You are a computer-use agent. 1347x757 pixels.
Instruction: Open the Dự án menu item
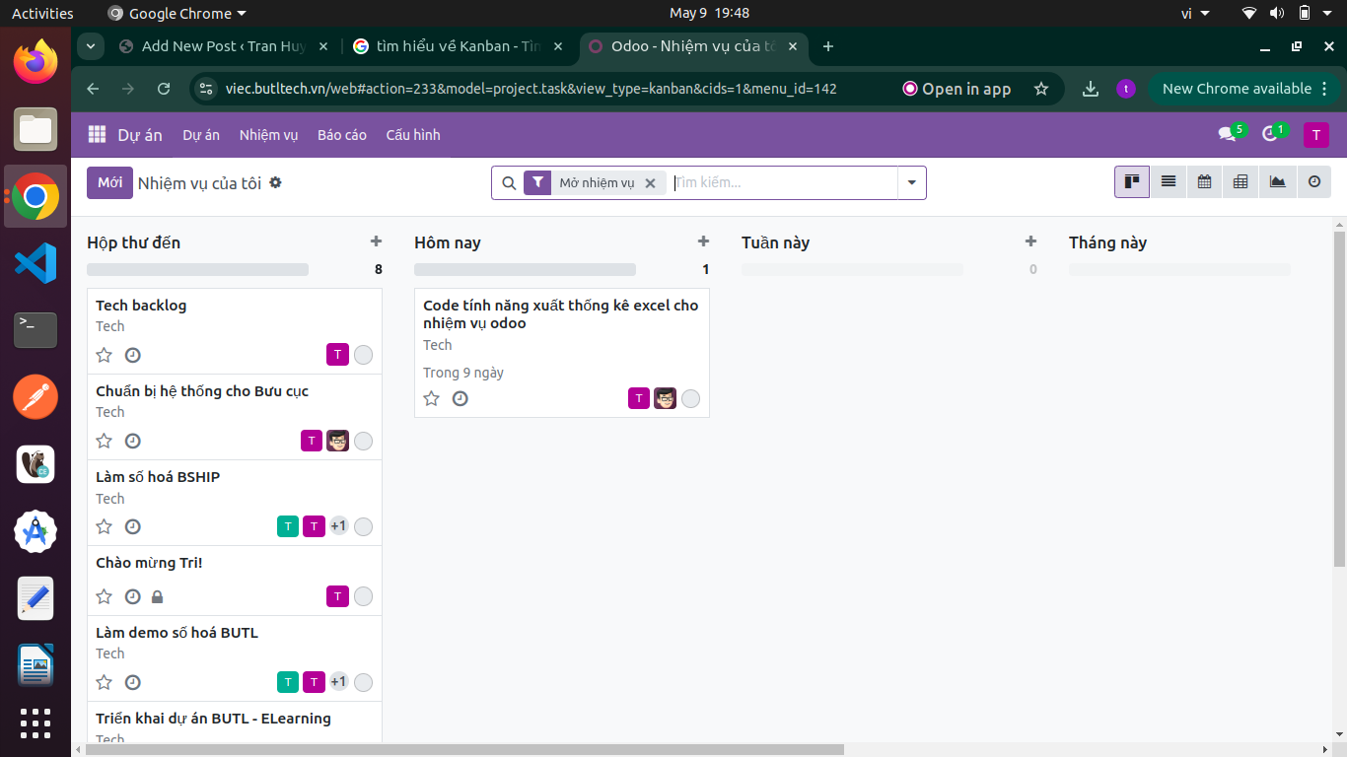201,135
